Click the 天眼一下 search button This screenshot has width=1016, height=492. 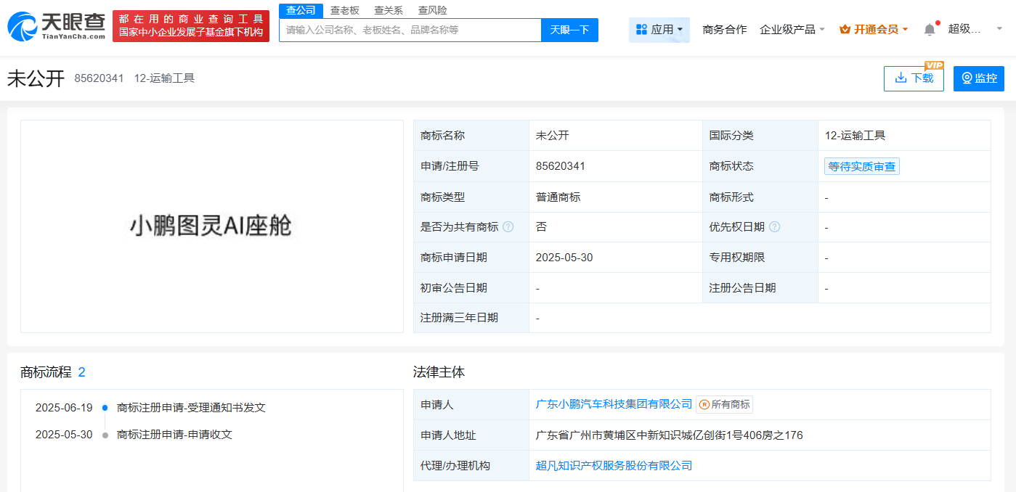pyautogui.click(x=569, y=30)
